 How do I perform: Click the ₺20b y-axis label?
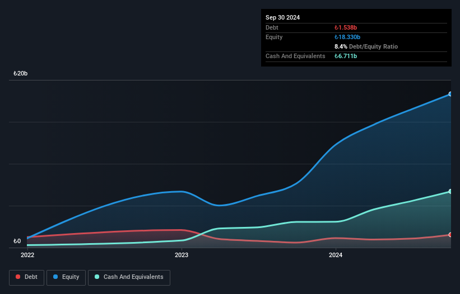click(x=20, y=73)
